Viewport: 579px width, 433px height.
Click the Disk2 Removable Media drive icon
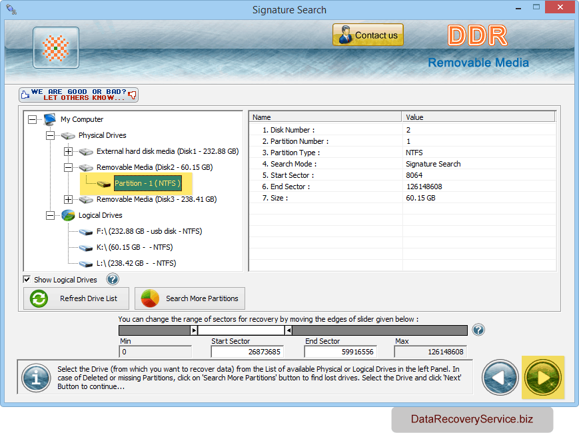coord(86,168)
